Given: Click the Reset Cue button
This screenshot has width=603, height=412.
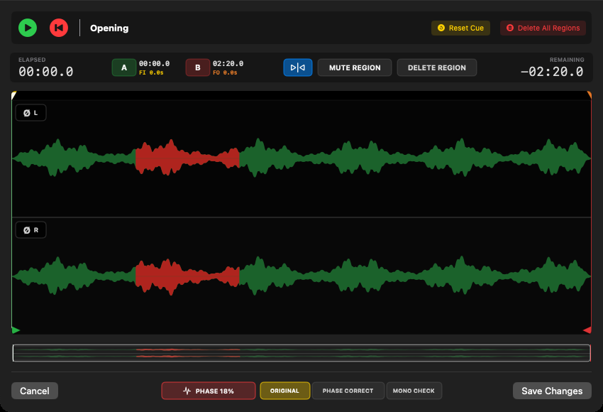Looking at the screenshot, I should coord(460,28).
